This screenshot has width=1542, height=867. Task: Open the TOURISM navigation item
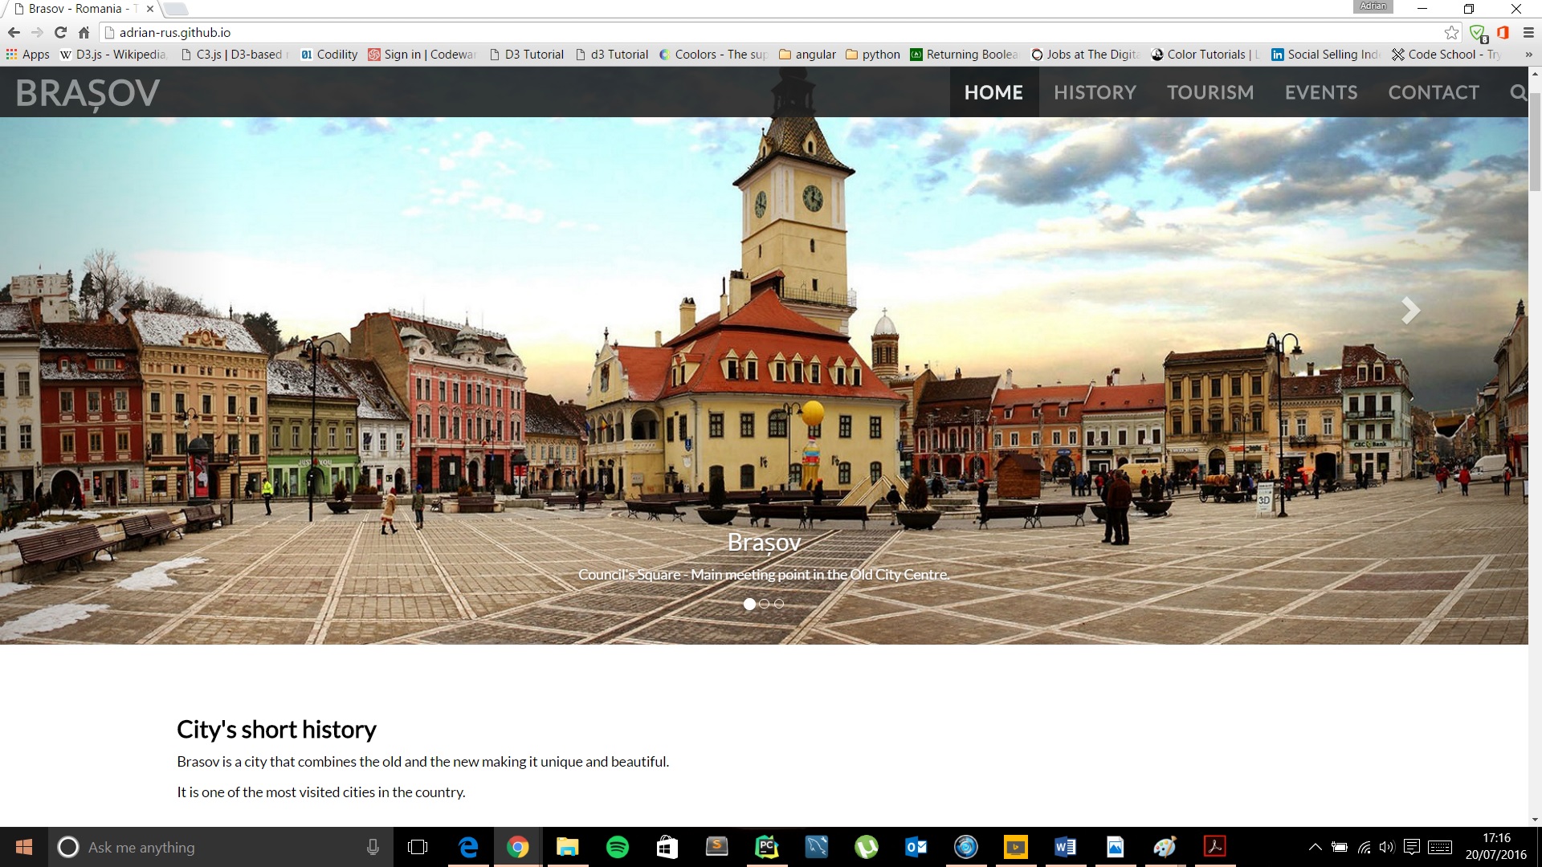coord(1210,92)
